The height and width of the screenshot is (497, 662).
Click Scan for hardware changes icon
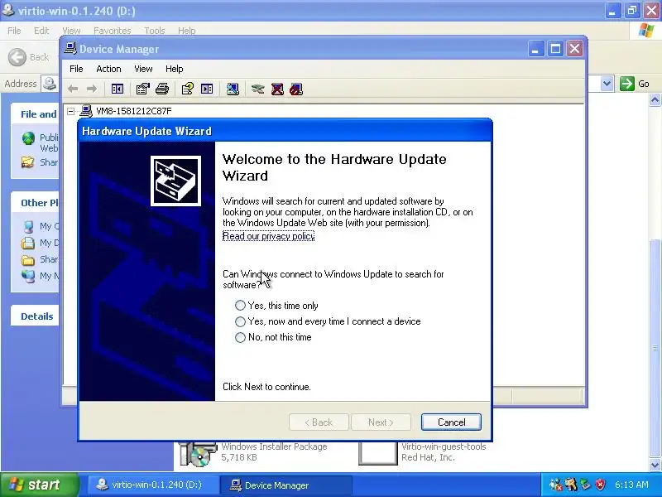[x=233, y=89]
